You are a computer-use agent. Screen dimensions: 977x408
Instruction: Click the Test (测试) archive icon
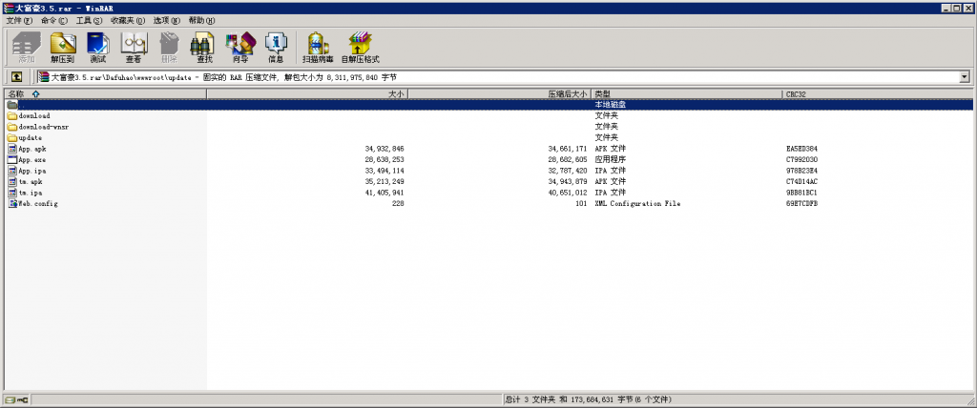click(98, 47)
